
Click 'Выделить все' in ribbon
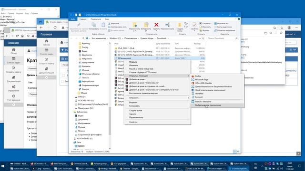221,23
